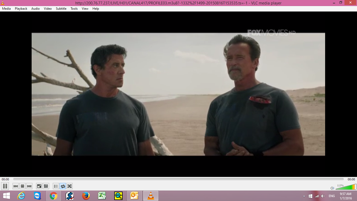Switch input language ENG
This screenshot has height=201, width=357.
pos(332,196)
